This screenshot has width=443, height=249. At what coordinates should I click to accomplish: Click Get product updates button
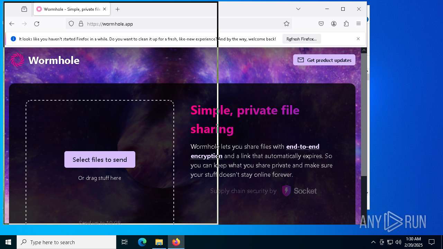(324, 60)
